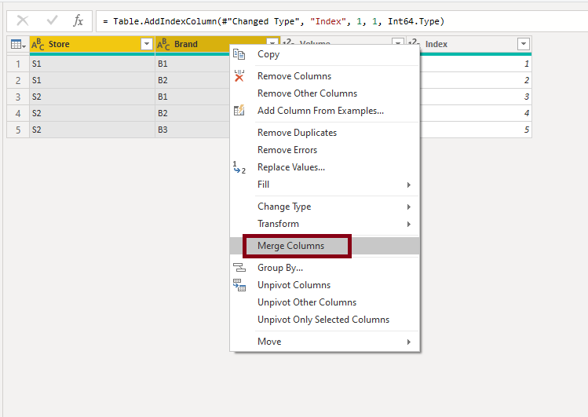Select row number 3
The image size is (588, 417).
point(18,97)
